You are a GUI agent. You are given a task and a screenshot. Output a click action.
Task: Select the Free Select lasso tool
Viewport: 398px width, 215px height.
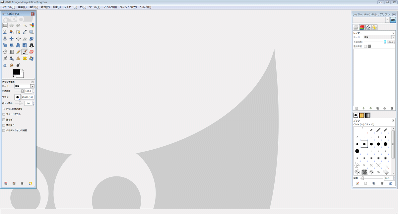pyautogui.click(x=18, y=25)
